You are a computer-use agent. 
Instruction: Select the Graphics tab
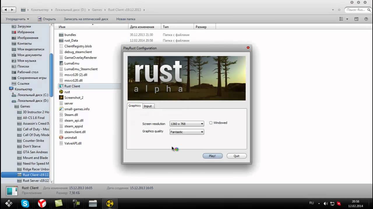tap(135, 106)
